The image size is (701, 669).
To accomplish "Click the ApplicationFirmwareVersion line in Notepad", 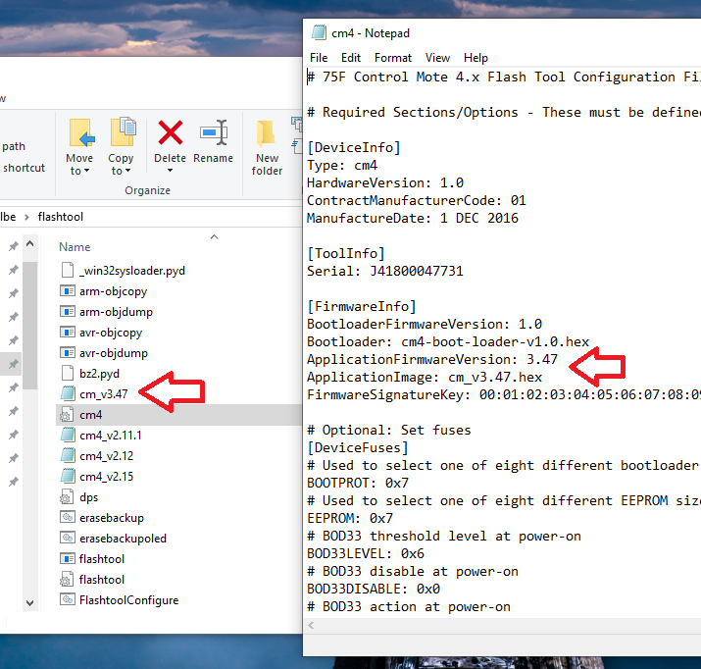I will coord(431,360).
